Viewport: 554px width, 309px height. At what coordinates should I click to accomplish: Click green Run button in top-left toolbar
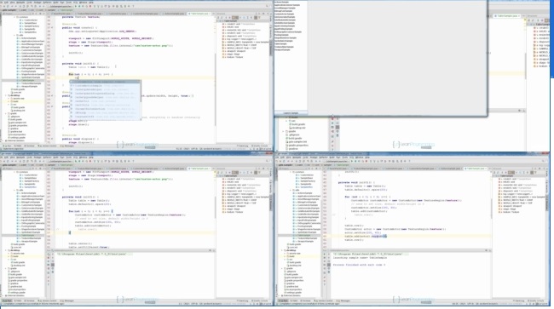click(76, 6)
